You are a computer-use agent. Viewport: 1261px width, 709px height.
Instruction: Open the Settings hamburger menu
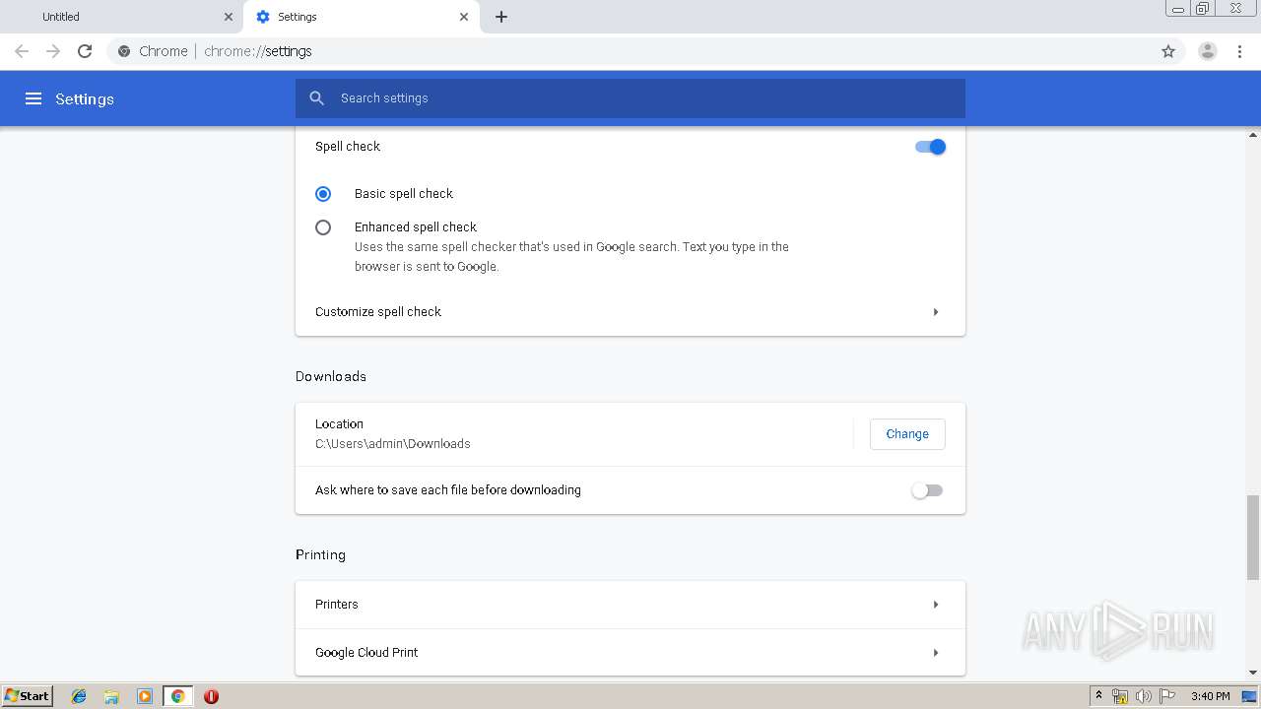point(33,98)
